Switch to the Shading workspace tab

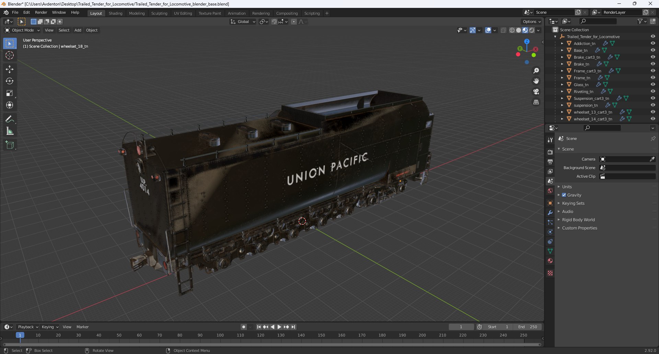pyautogui.click(x=115, y=13)
